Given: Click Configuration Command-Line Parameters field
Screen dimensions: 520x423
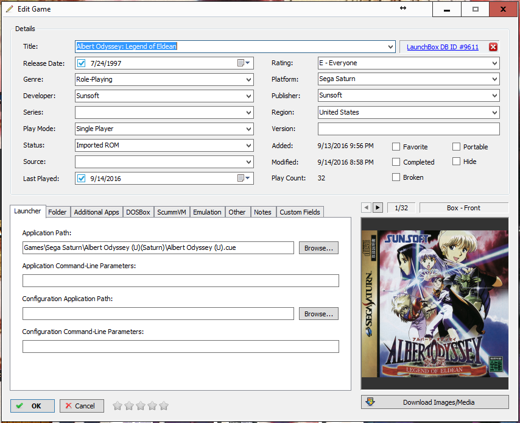Looking at the screenshot, I should click(x=181, y=346).
